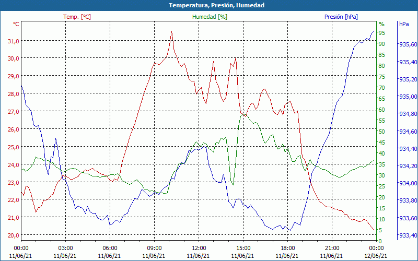This screenshot has height=261, width=418.
Task: Click the 50 humidity axis value
Action: point(382,132)
